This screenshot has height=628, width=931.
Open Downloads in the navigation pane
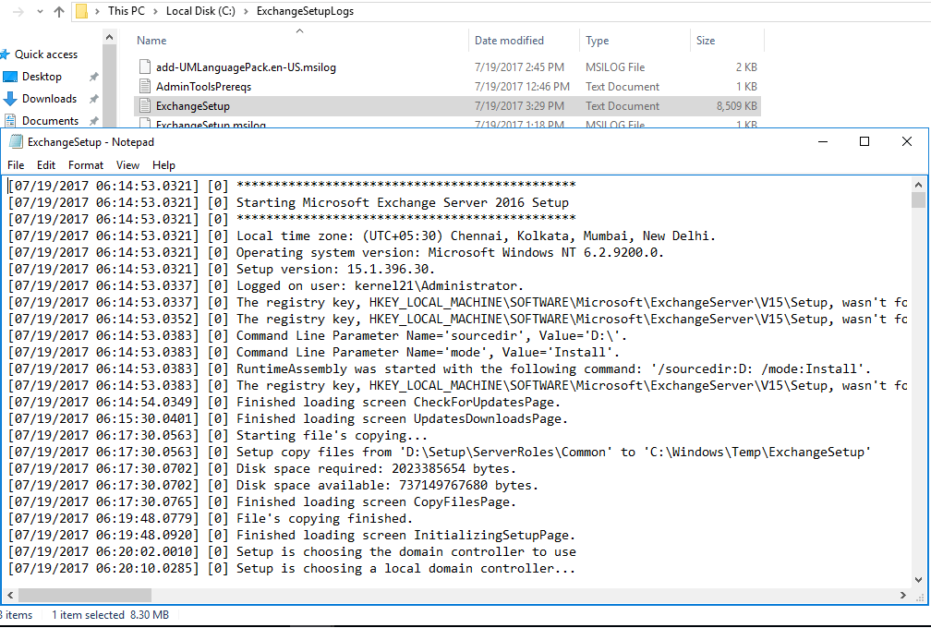point(49,99)
